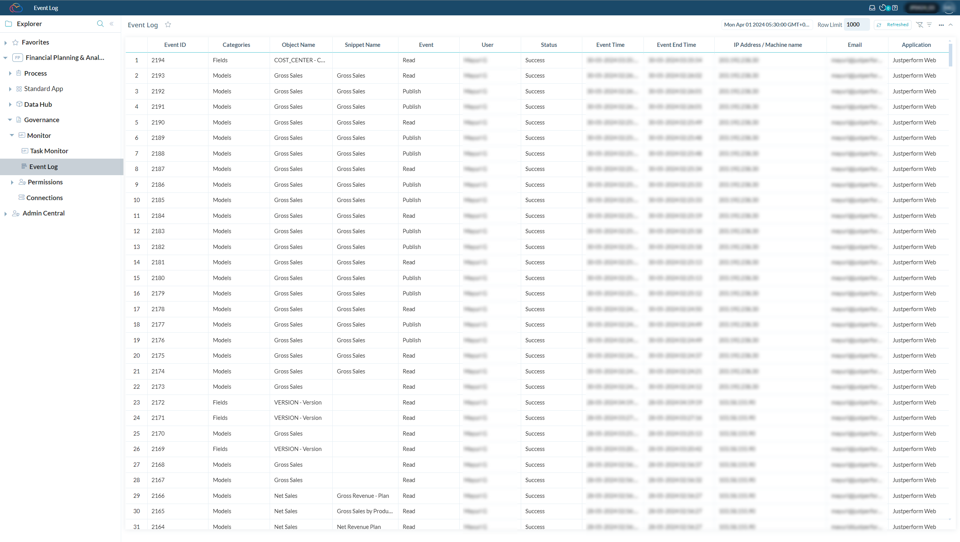
Task: Click the Explorer search magnifier icon
Action: point(100,24)
